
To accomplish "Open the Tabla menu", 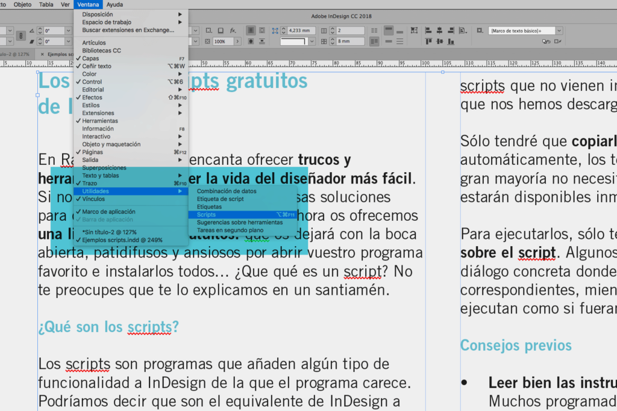I will (46, 5).
